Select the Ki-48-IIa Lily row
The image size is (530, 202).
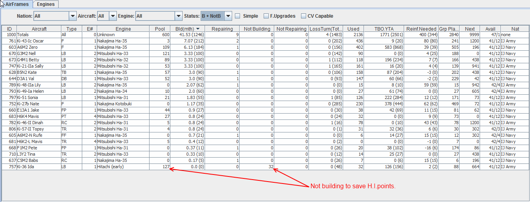tap(266, 85)
